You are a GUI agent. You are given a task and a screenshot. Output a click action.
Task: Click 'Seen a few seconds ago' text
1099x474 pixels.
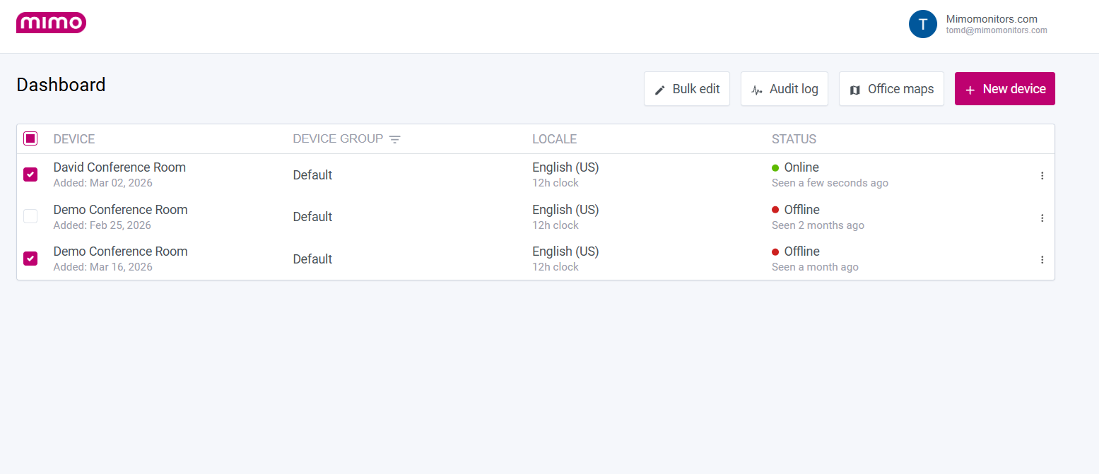[830, 183]
